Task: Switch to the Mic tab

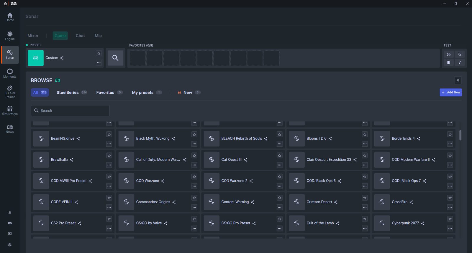Action: click(98, 36)
